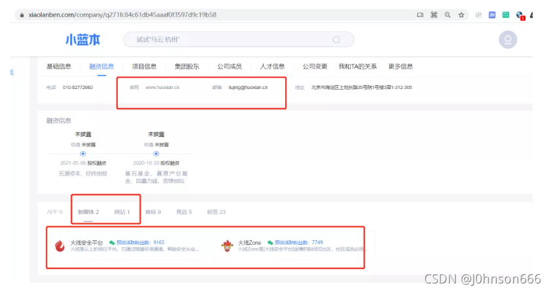Bookmark this page with the star icon
Viewport: 551px width, 292px height.
461,15
